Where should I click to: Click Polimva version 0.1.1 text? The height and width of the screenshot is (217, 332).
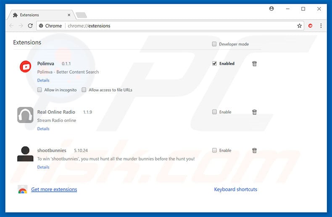pos(66,64)
